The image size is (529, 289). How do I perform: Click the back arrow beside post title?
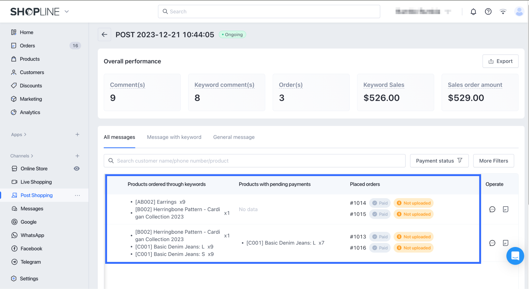[104, 35]
